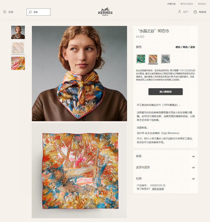Select the orange scarf color swatch

153,59
